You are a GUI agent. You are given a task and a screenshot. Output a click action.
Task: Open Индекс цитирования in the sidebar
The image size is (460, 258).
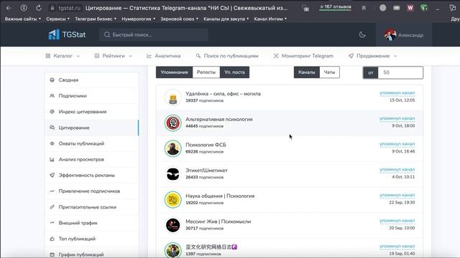tap(91, 112)
